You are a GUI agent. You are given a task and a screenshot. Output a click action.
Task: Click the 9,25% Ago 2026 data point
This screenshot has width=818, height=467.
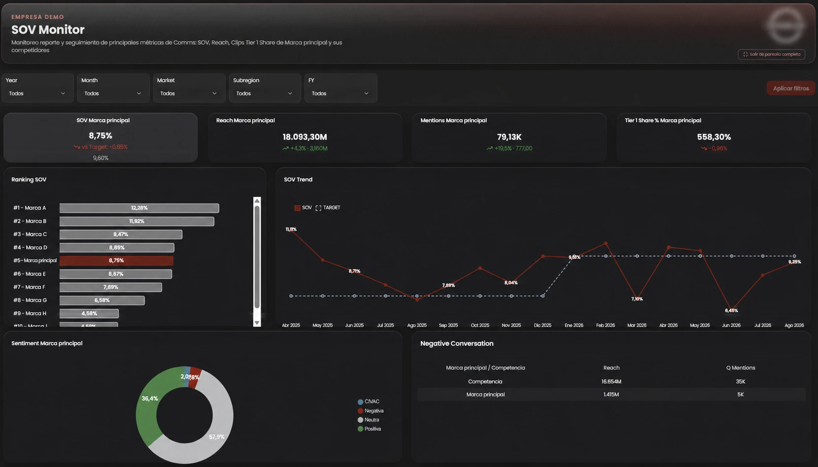point(794,262)
